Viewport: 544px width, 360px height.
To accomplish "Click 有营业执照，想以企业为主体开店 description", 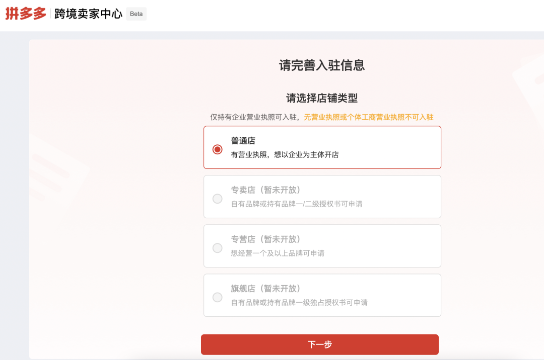I will click(285, 155).
